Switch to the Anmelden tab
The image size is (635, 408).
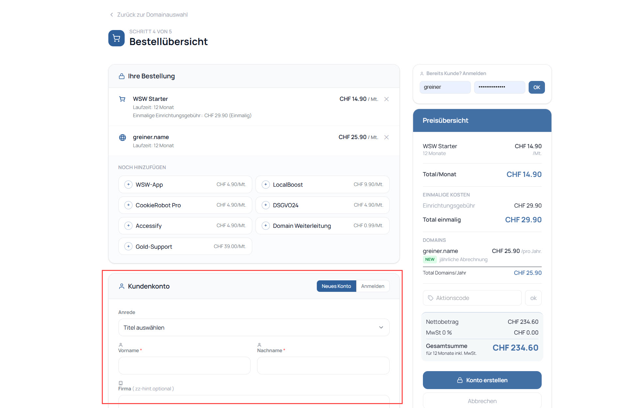click(x=372, y=286)
